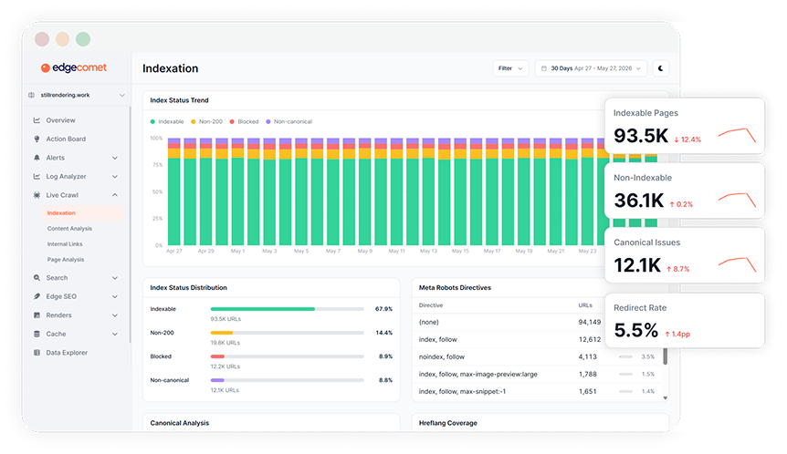Toggle Non-200 series in chart legend

click(x=206, y=122)
